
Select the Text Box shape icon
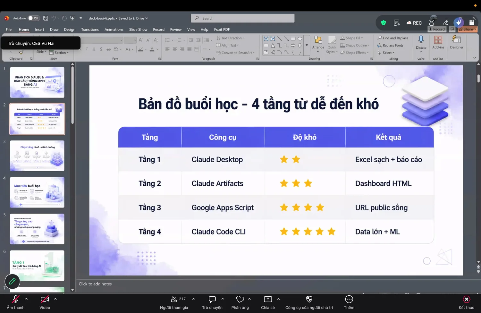point(266,38)
